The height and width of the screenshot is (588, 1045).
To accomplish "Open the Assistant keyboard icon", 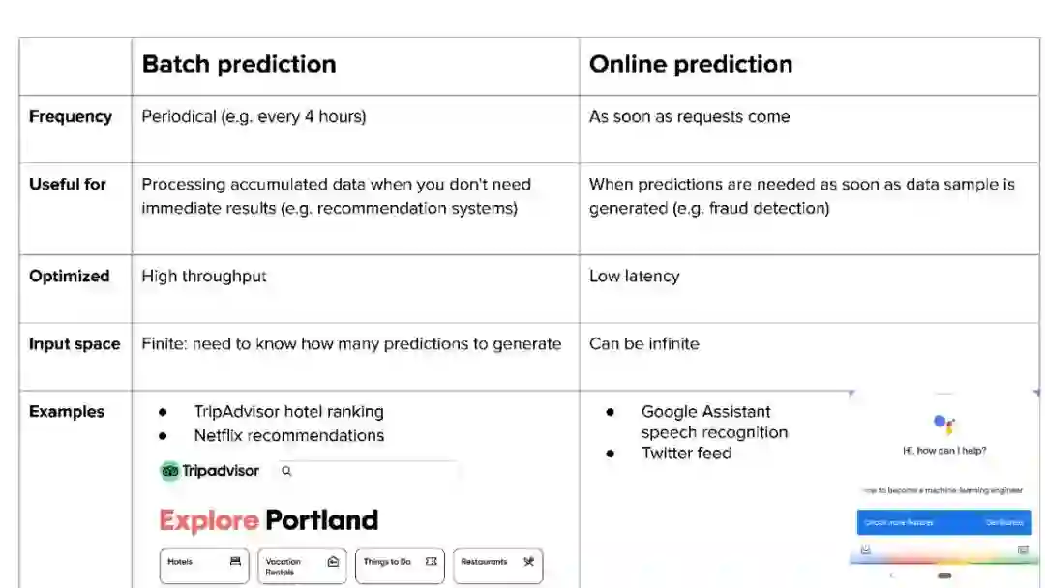I will (x=1023, y=549).
